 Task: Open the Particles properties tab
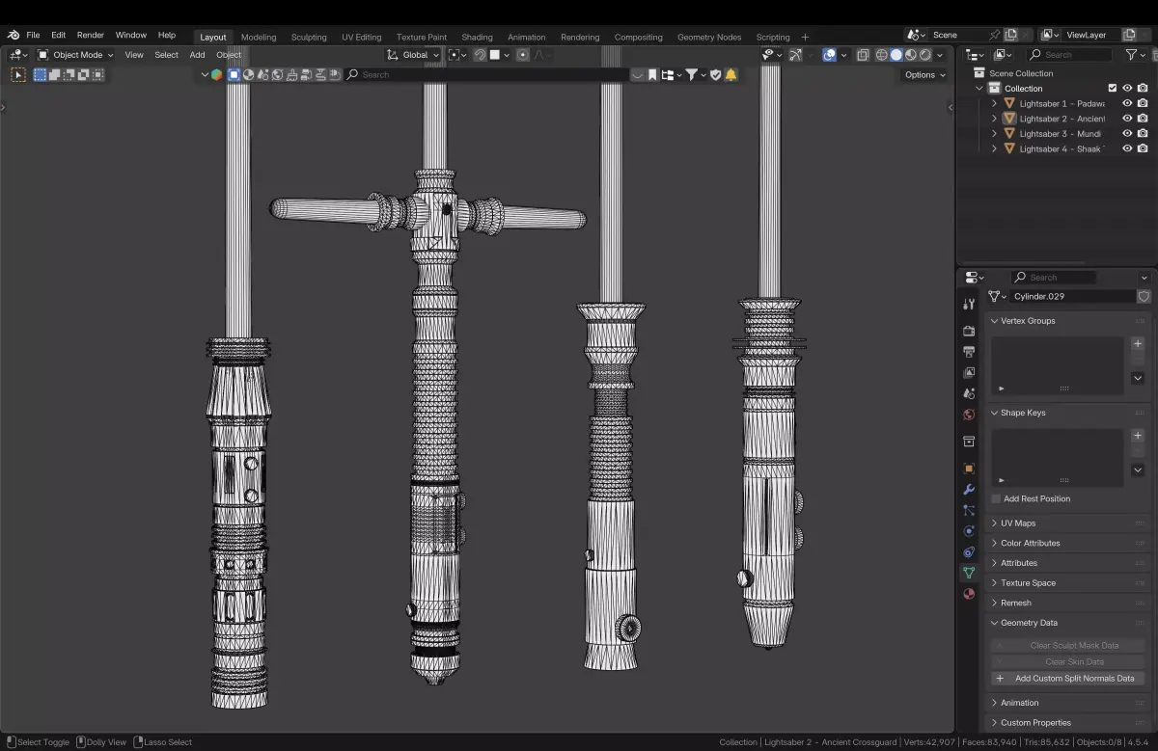click(969, 510)
